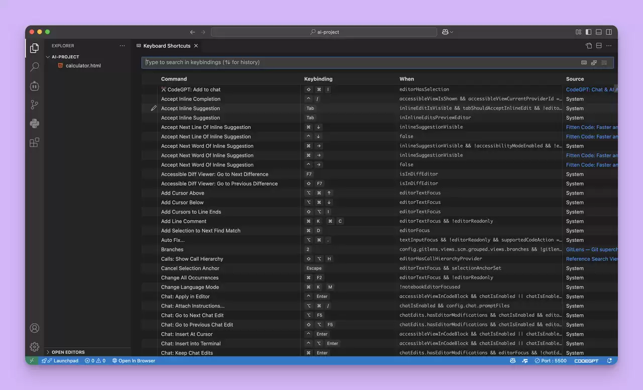Image resolution: width=643 pixels, height=390 pixels.
Task: Click the notifications bell in status bar
Action: 609,360
